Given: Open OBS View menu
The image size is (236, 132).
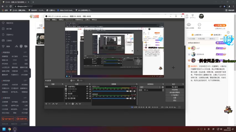Looking at the screenshot, I should pos(61,20).
